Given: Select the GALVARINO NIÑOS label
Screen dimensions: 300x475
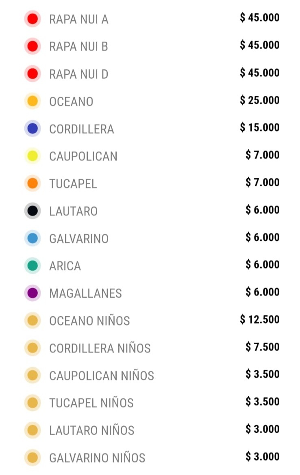Looking at the screenshot, I should (x=97, y=458).
